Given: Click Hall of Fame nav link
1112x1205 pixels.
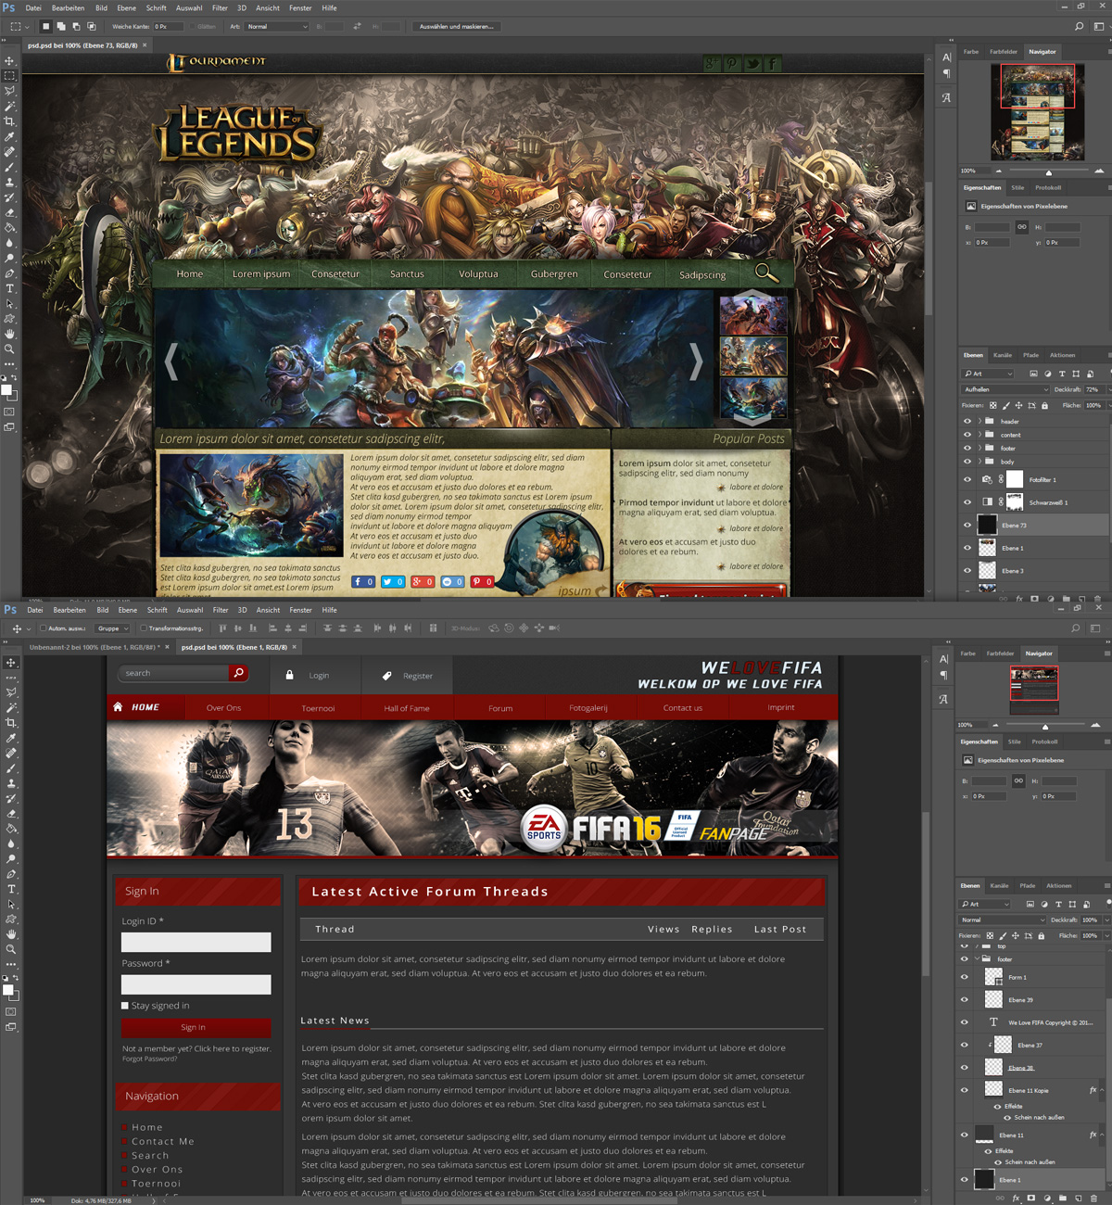Looking at the screenshot, I should pyautogui.click(x=407, y=708).
